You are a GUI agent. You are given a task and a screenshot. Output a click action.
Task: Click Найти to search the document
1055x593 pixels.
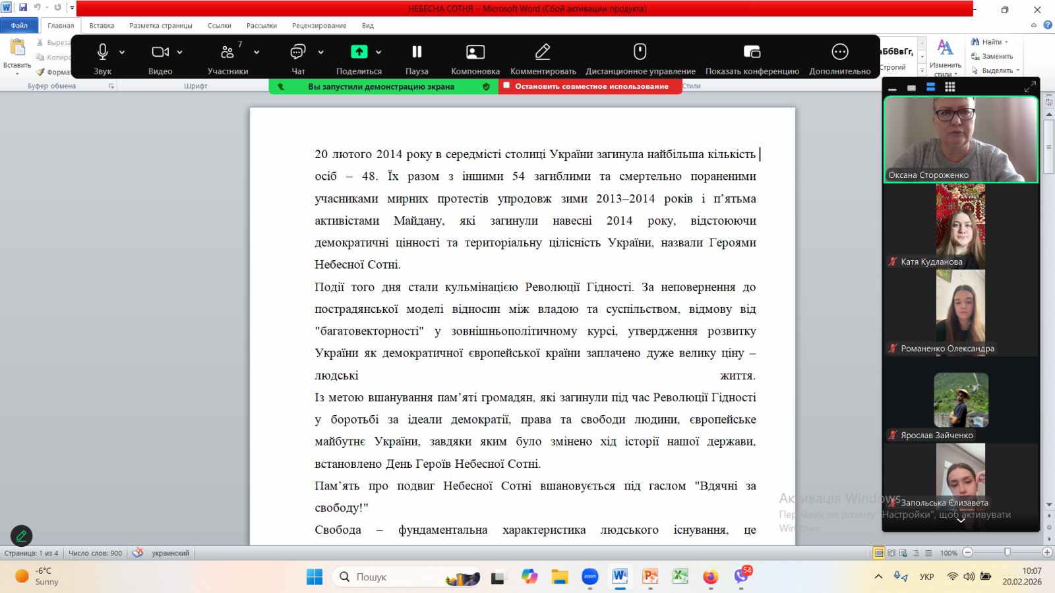click(x=990, y=42)
